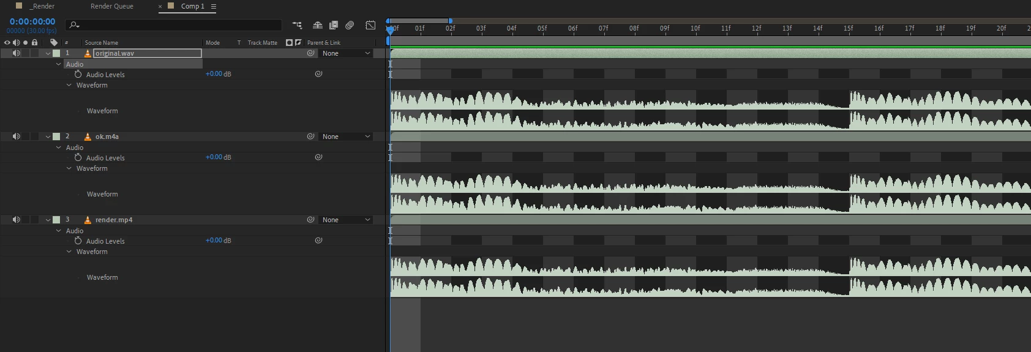
Task: Click the Label tag column header icon
Action: [54, 43]
